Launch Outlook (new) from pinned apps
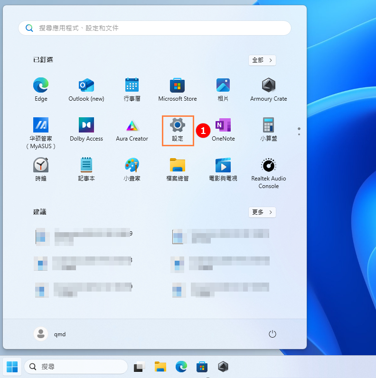Screen dimensions: 376x378 (x=86, y=89)
